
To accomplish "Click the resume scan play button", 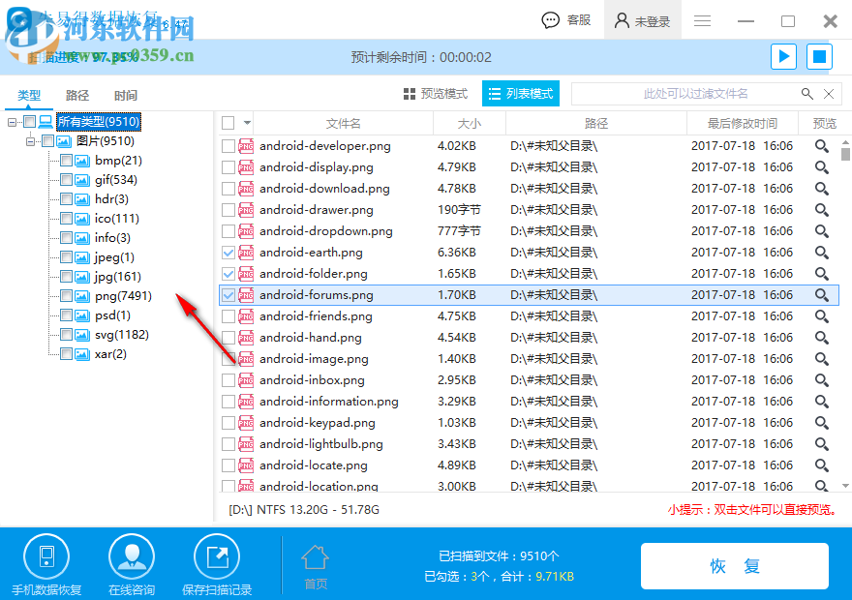I will coord(783,56).
